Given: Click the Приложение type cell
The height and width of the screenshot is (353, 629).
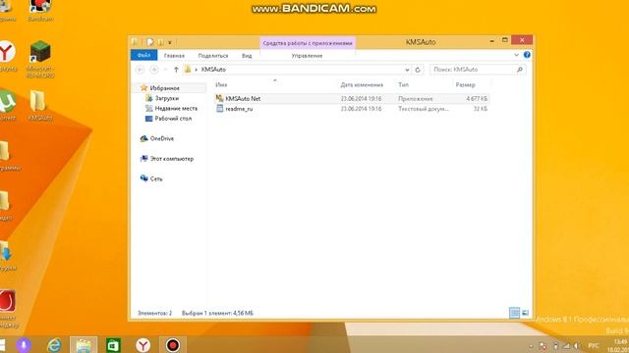Looking at the screenshot, I should coord(415,98).
